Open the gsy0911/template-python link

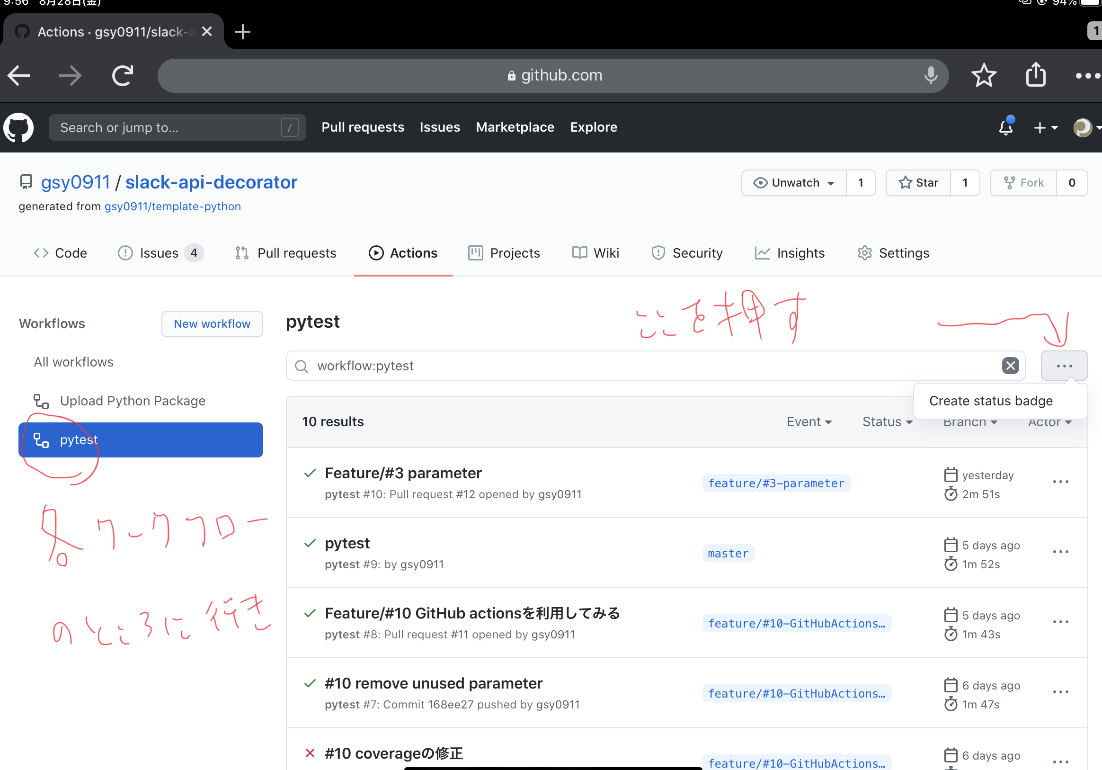pos(172,206)
